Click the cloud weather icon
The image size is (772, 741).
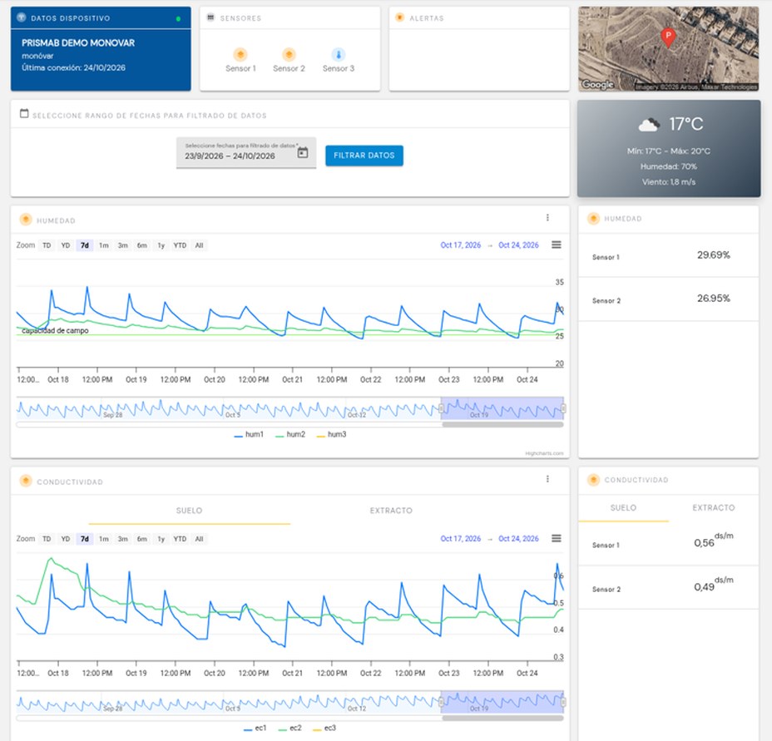click(x=649, y=125)
